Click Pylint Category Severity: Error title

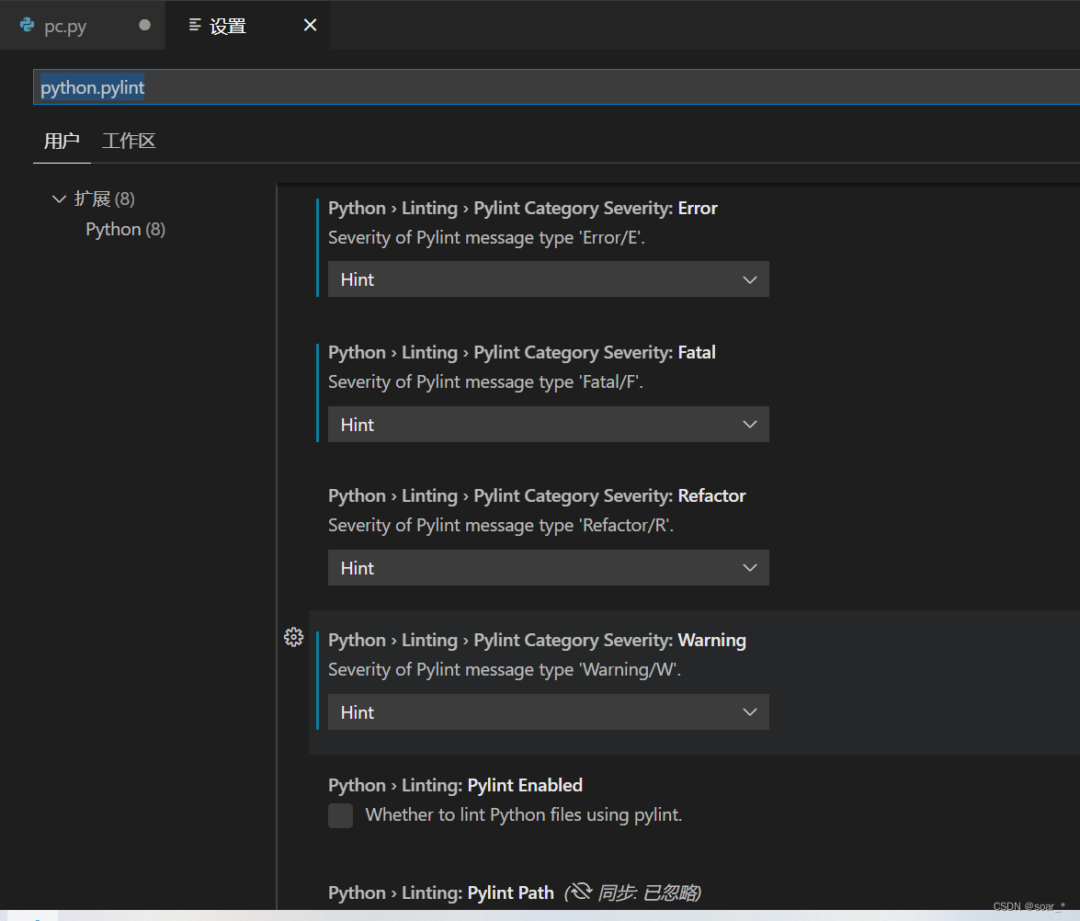point(523,208)
